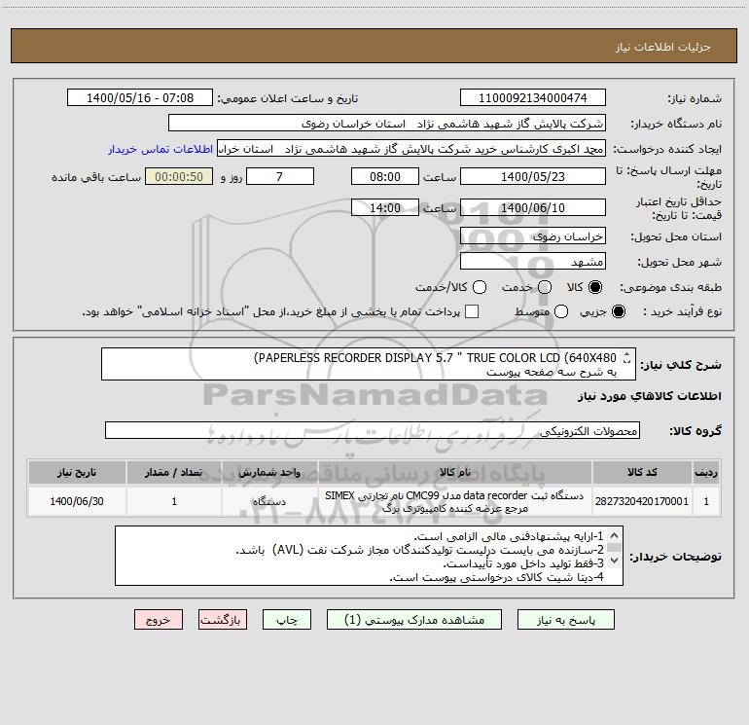Click scroll down arrow in توضیحات خریدار box
Screen dimensions: 749x725
[615, 560]
